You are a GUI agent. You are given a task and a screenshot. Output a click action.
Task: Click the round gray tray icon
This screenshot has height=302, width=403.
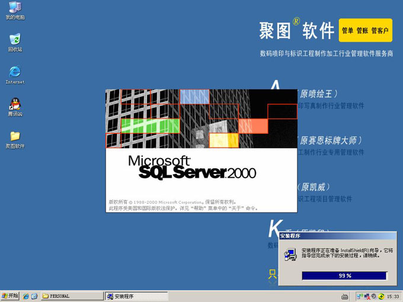(374, 296)
